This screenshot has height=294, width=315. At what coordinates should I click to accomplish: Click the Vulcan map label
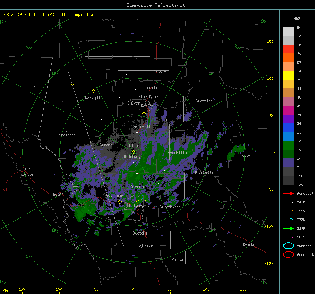pos(178,260)
